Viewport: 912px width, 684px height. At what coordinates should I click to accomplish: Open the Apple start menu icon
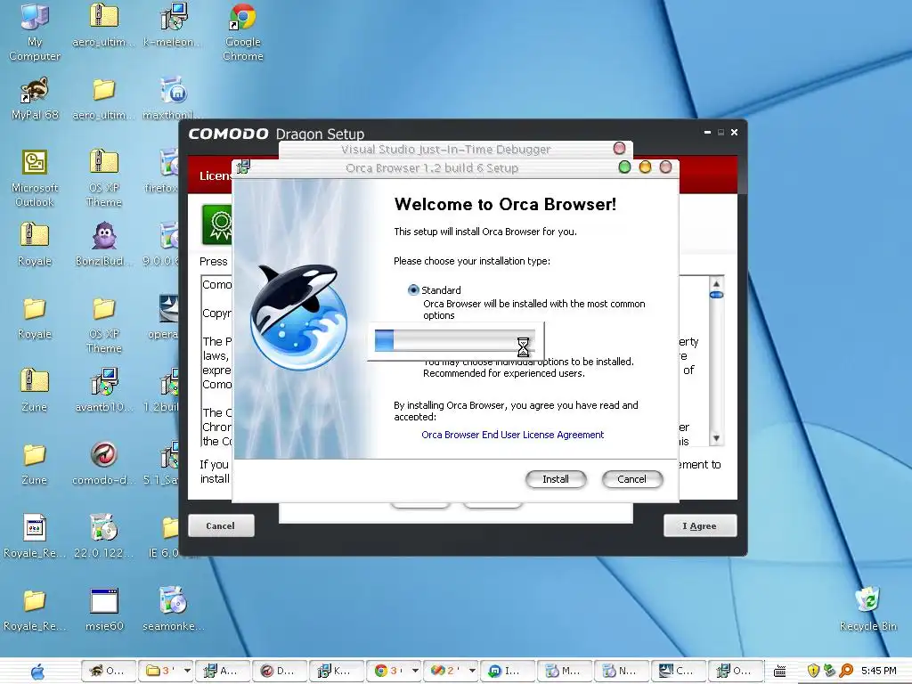point(37,672)
